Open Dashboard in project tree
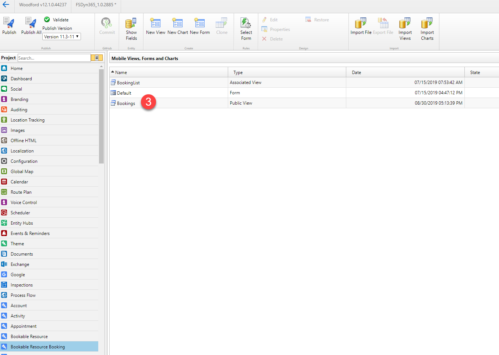 (49, 79)
